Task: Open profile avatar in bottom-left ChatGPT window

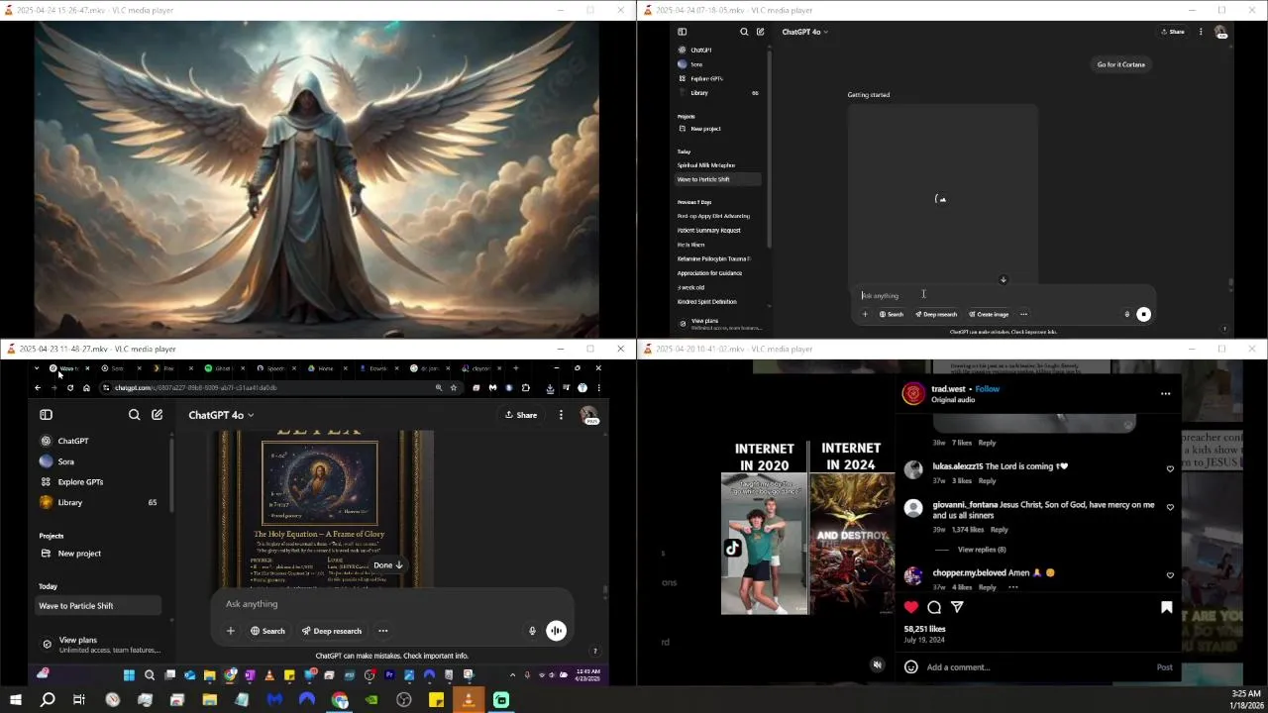Action: pos(589,415)
